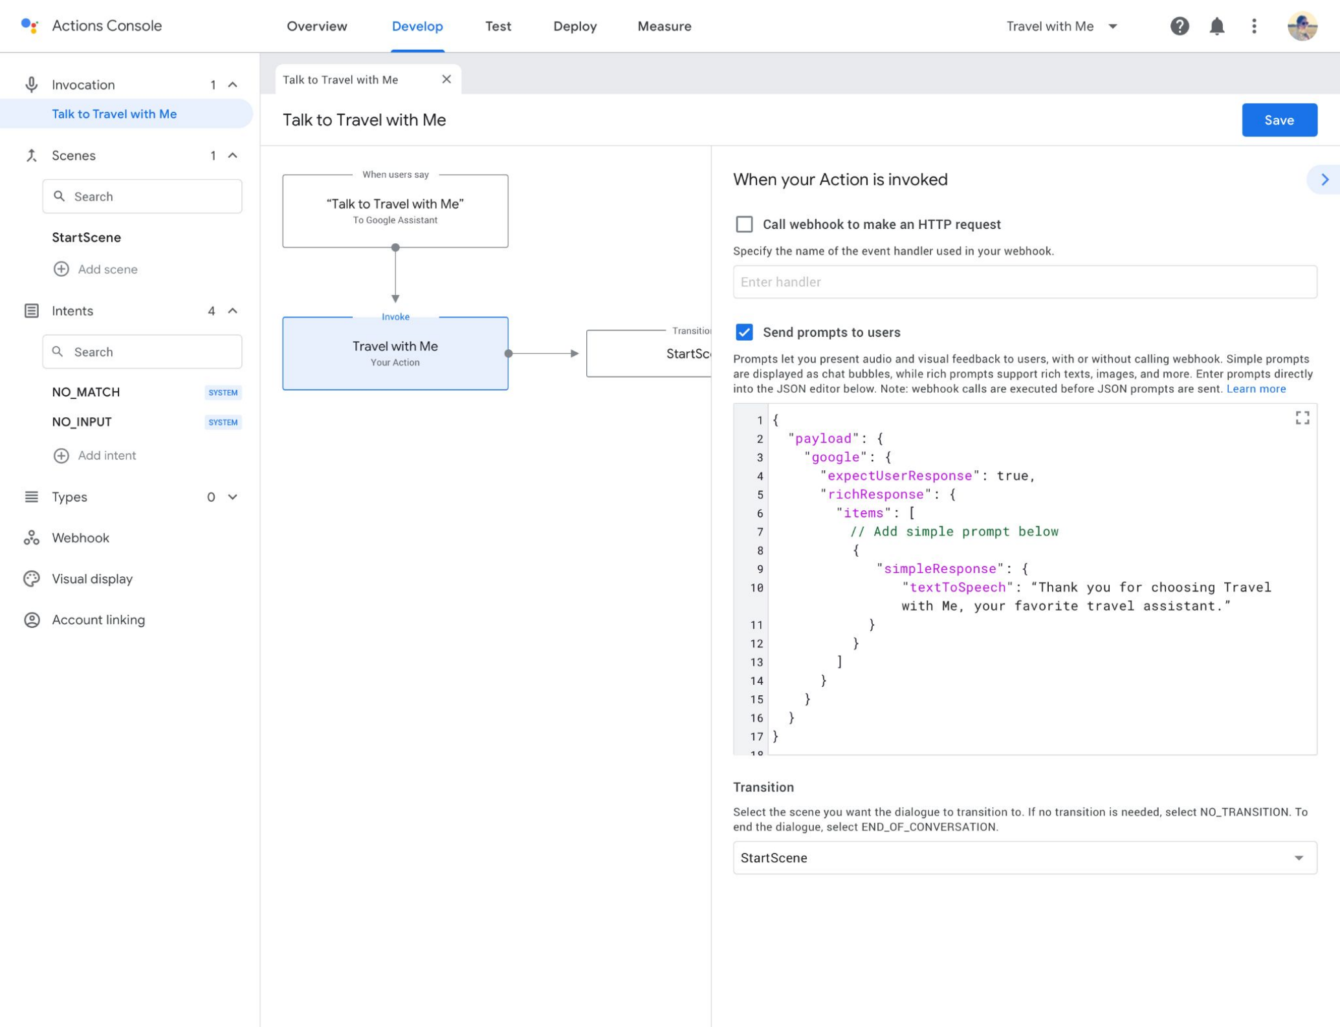This screenshot has width=1340, height=1027.
Task: Open the Webhook section
Action: click(80, 538)
